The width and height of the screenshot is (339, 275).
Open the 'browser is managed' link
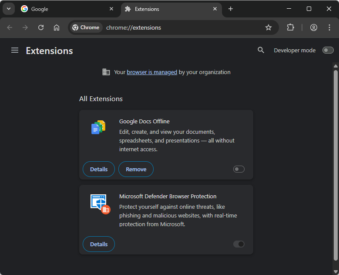(x=152, y=72)
